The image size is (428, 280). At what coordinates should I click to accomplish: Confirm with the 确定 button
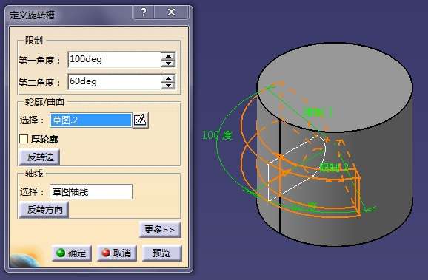point(72,253)
